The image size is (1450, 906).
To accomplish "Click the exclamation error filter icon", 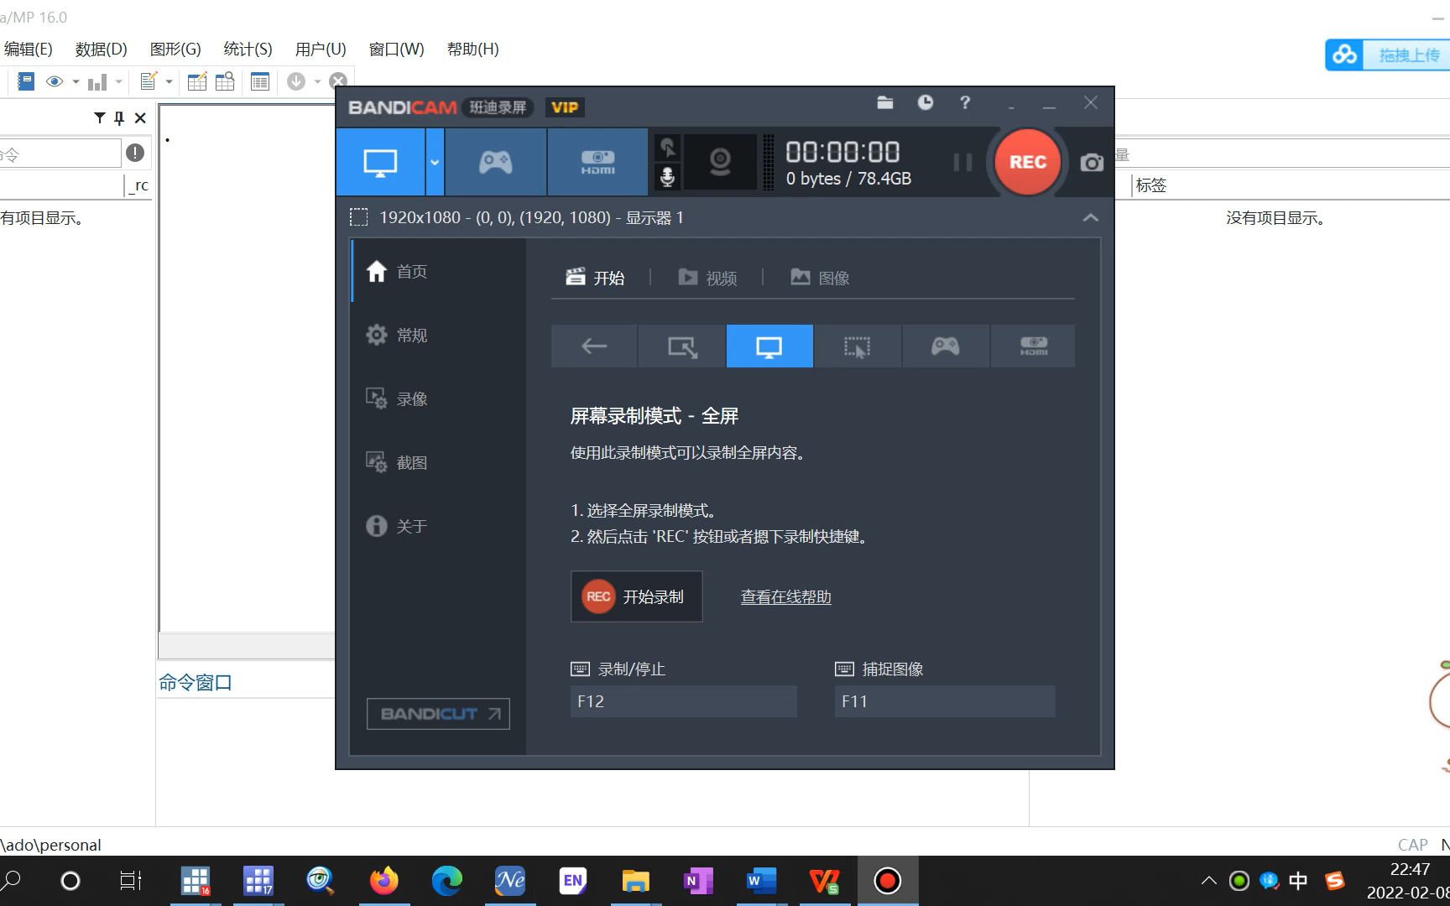I will pyautogui.click(x=134, y=153).
